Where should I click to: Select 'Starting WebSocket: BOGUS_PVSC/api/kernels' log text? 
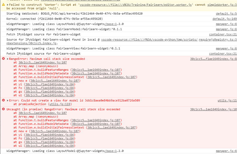74,14
